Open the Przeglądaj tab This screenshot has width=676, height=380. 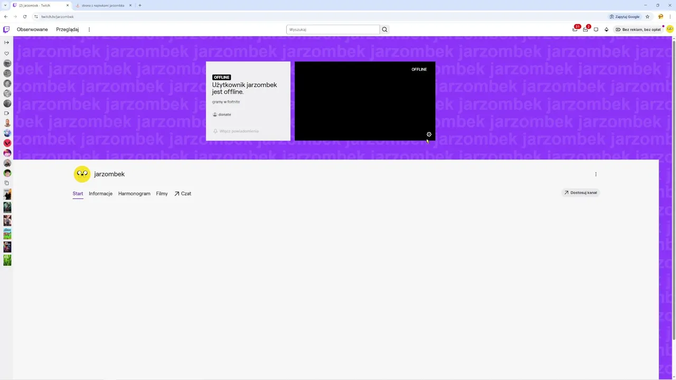(x=68, y=30)
